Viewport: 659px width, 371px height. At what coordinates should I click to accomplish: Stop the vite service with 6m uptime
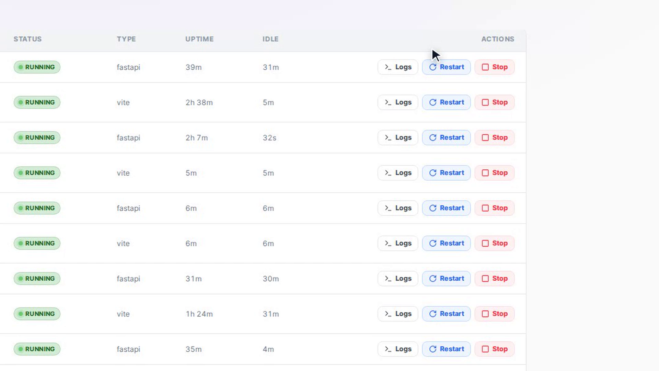click(x=495, y=243)
